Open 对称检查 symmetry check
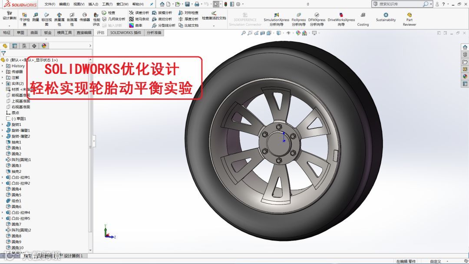 point(188,13)
